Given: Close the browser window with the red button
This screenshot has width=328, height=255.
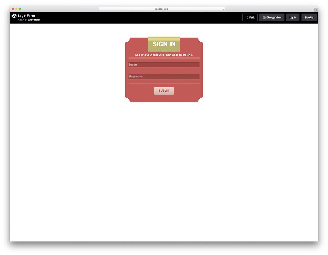Looking at the screenshot, I should click(13, 9).
